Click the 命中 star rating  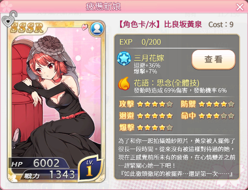click(x=216, y=116)
